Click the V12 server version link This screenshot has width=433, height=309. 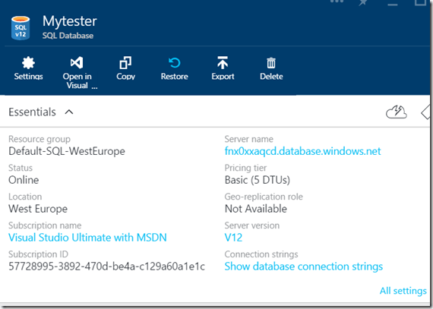[233, 238]
